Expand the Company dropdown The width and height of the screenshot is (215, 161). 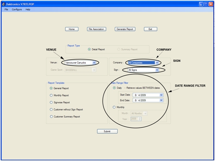click(x=157, y=63)
